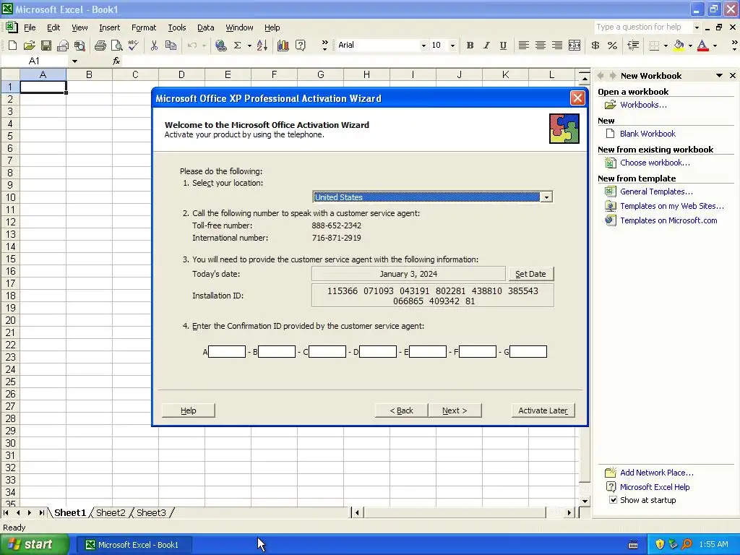Click the Confirmation ID field A

click(227, 352)
